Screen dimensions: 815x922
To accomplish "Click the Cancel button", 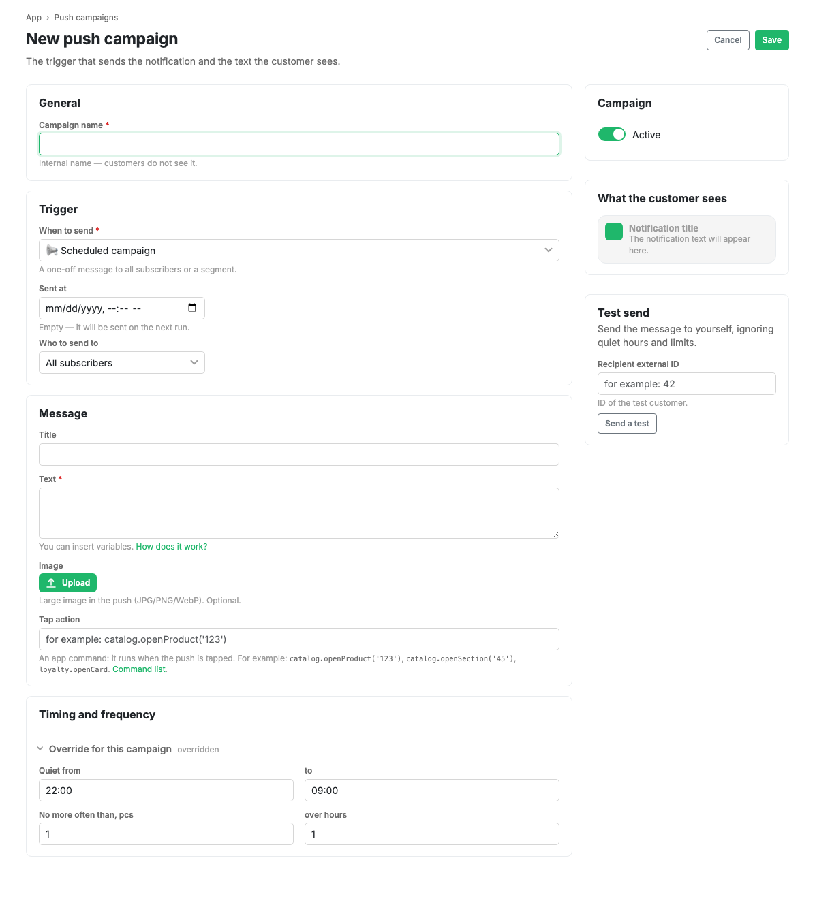I will (728, 40).
